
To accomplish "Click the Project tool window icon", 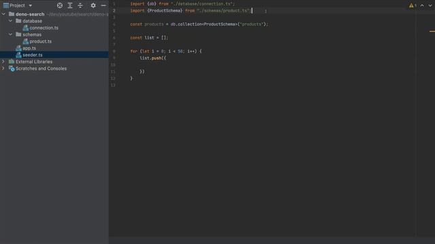I will click(6, 5).
